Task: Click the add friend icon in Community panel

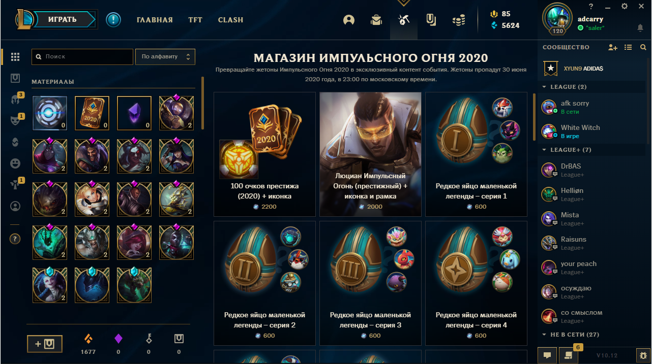Action: click(613, 47)
